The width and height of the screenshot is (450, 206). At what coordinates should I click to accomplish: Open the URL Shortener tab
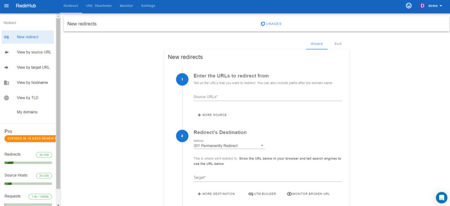(99, 6)
